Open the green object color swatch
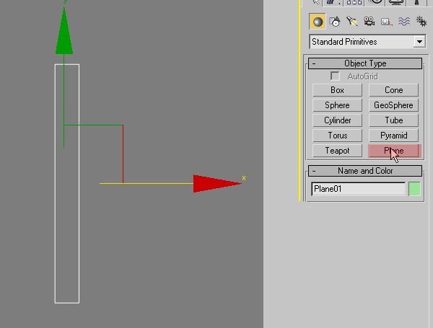This screenshot has width=433, height=328. pos(414,189)
